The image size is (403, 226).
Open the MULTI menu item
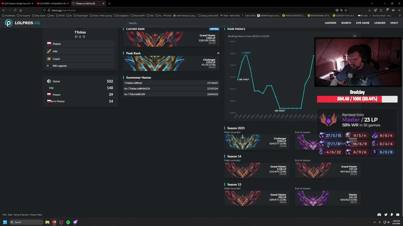pyautogui.click(x=394, y=23)
